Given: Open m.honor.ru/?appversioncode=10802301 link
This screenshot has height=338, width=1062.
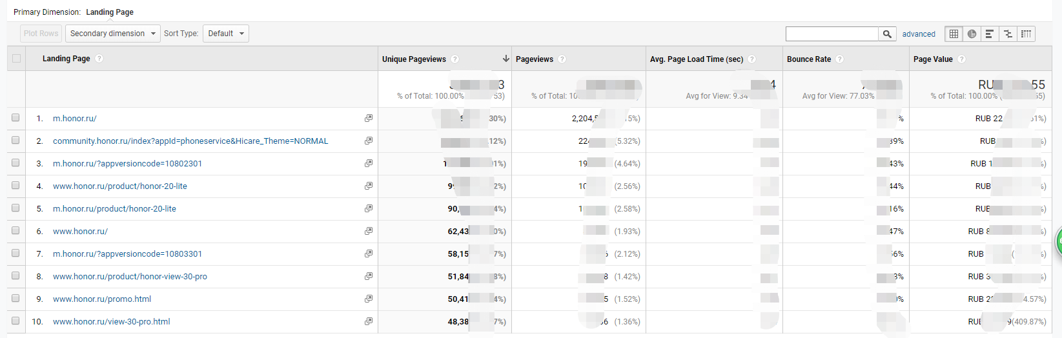Looking at the screenshot, I should click(x=127, y=164).
